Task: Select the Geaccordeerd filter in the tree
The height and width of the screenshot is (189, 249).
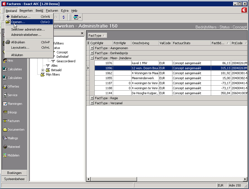Action: (x=66, y=61)
